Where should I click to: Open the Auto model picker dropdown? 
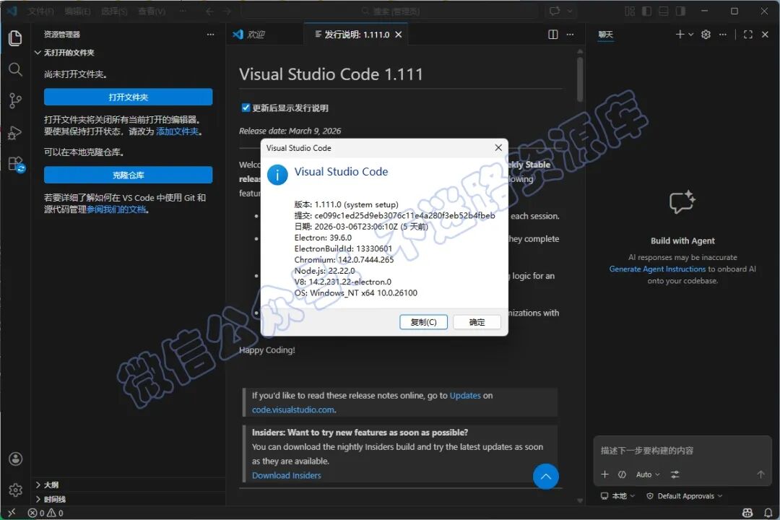(648, 474)
